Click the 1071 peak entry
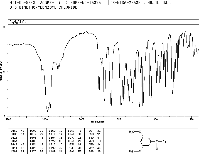The image size is (199, 154). click(75, 138)
